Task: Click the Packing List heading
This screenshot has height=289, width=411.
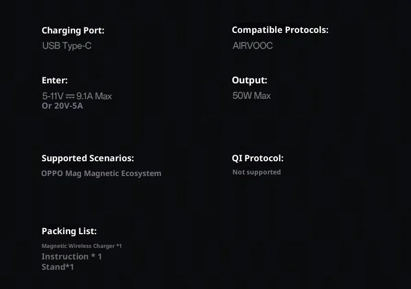Action: click(x=69, y=231)
